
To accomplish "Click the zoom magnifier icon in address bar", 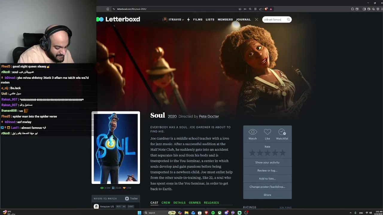I will click(250, 9).
